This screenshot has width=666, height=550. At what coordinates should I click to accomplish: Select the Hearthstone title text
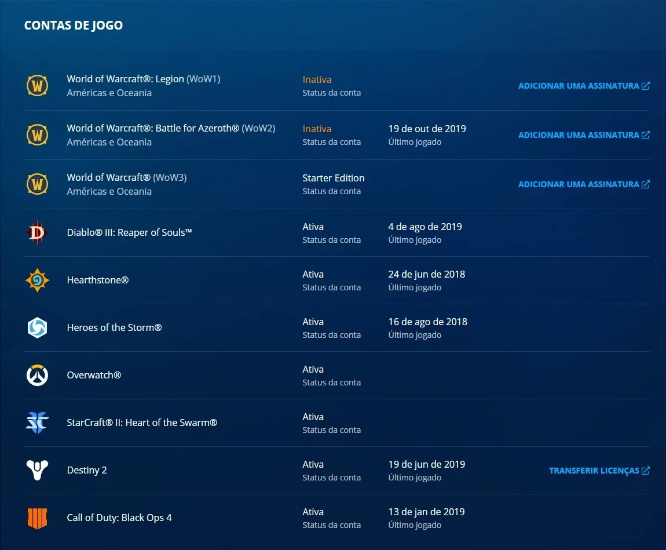coord(98,280)
